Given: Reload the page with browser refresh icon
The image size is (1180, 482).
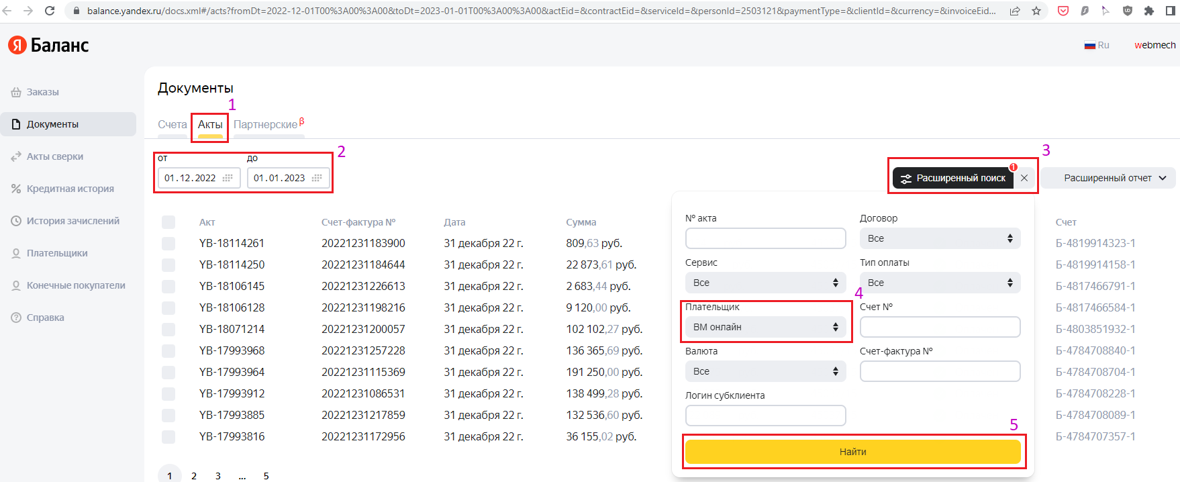Looking at the screenshot, I should tap(50, 11).
